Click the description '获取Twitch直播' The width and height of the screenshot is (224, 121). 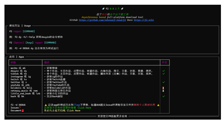point(56,80)
